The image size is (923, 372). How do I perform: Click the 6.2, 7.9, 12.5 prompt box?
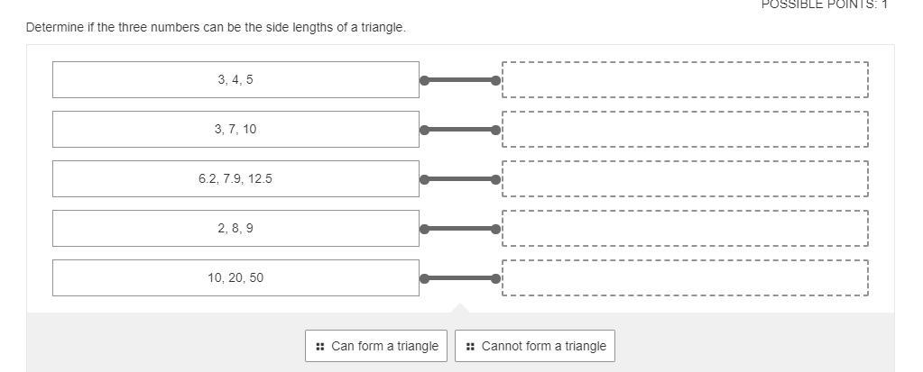pyautogui.click(x=235, y=178)
